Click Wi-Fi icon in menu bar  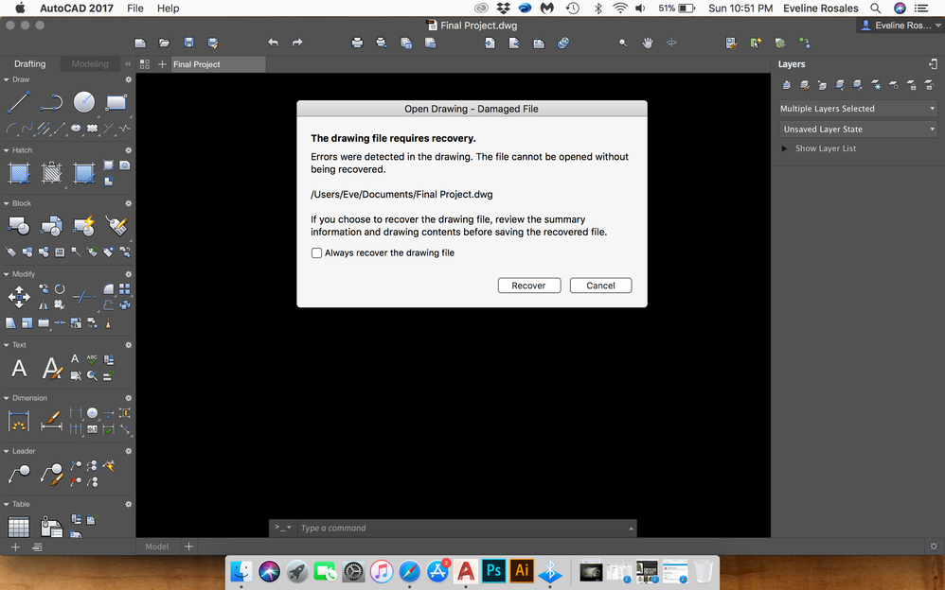point(619,9)
